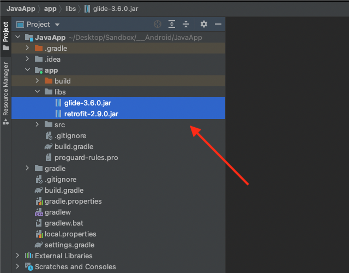Image resolution: width=349 pixels, height=273 pixels.
Task: Click the orange .gradle folder icon
Action: 39,48
